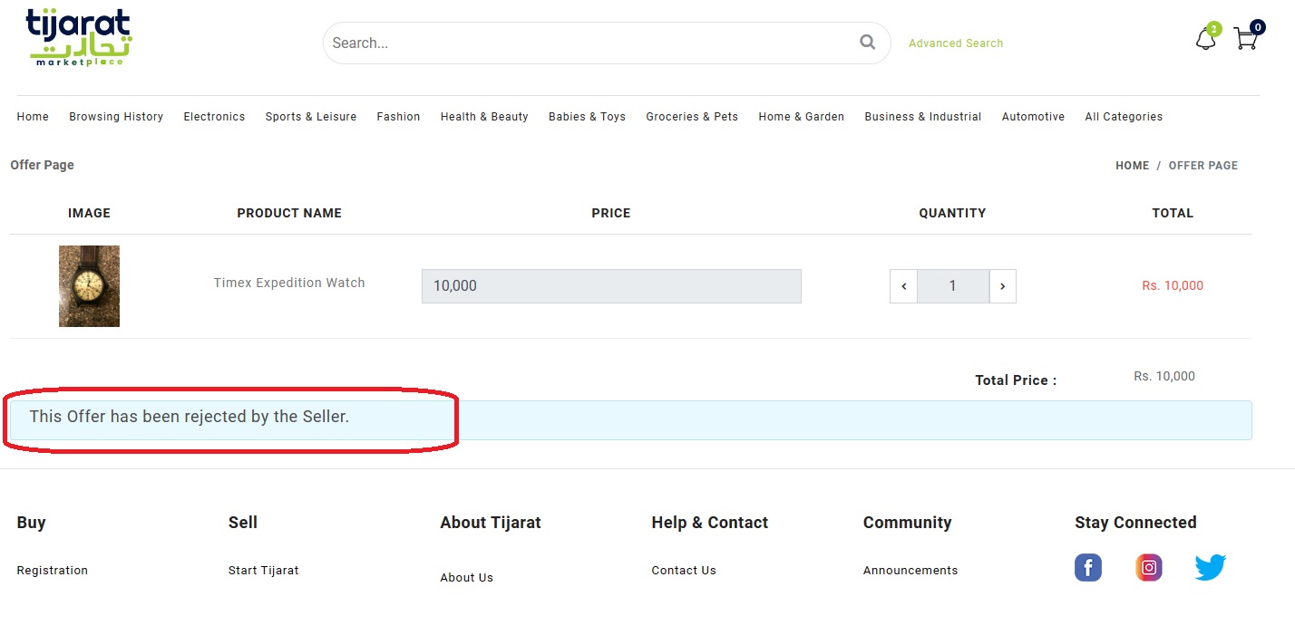Click the 'PRODUCT NAME' column header
Screen dimensions: 1295x635
(x=289, y=213)
